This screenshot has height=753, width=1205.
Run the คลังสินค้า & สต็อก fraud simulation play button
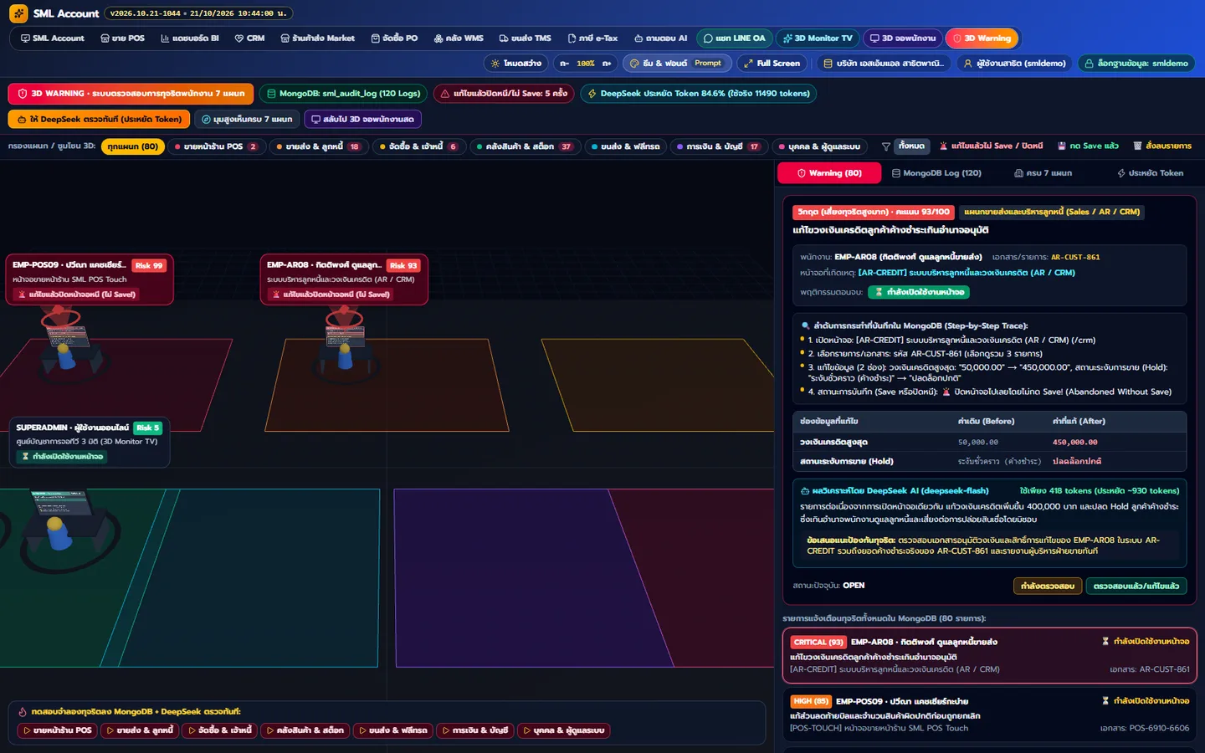click(305, 730)
